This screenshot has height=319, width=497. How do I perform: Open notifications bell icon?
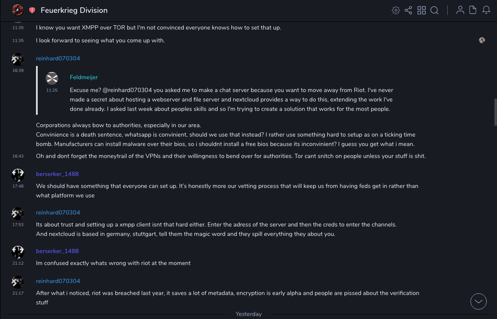click(x=486, y=10)
